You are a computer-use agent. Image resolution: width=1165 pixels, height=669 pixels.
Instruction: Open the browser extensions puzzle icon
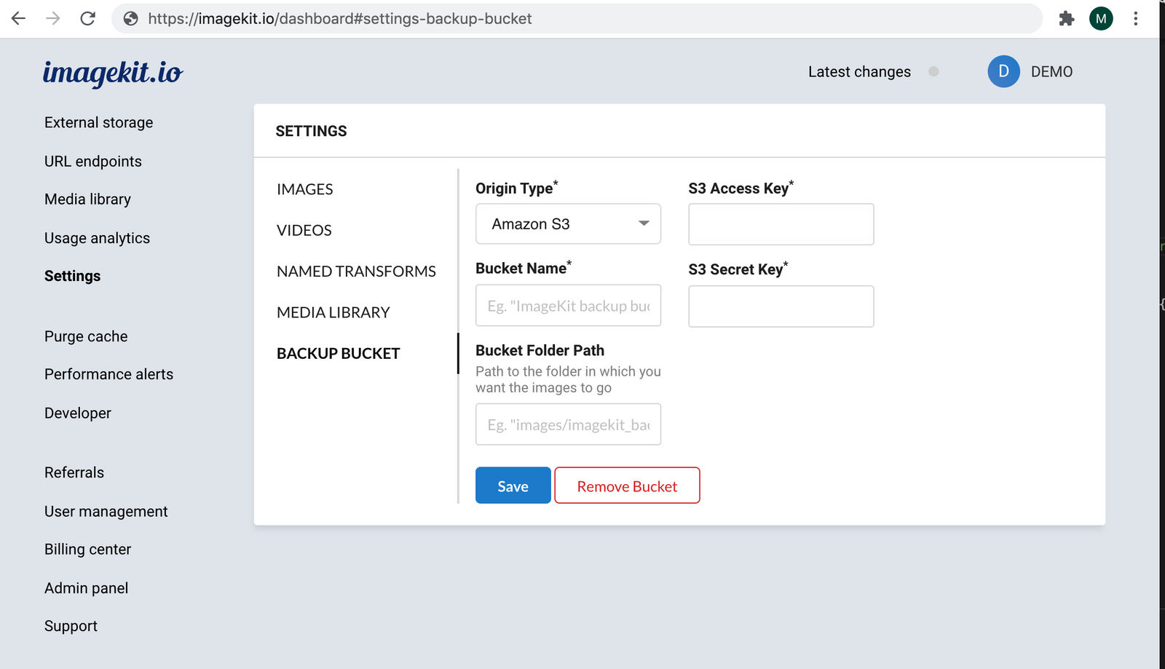click(1066, 18)
